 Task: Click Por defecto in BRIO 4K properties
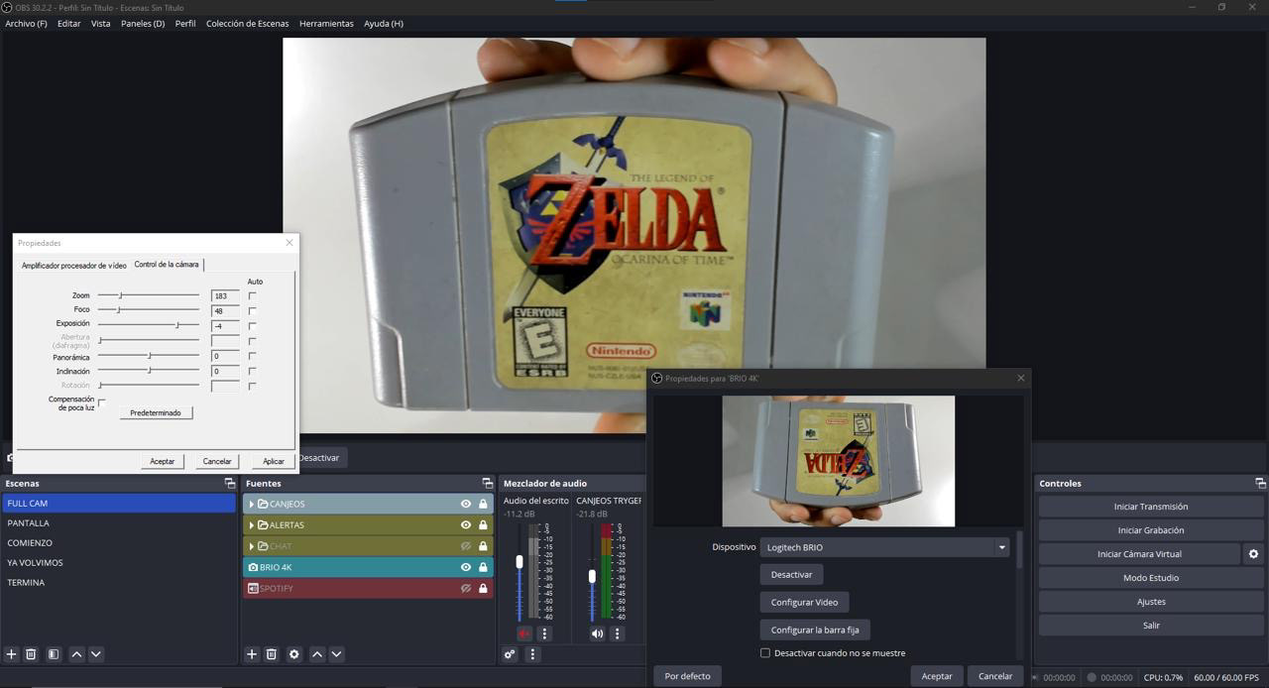687,676
